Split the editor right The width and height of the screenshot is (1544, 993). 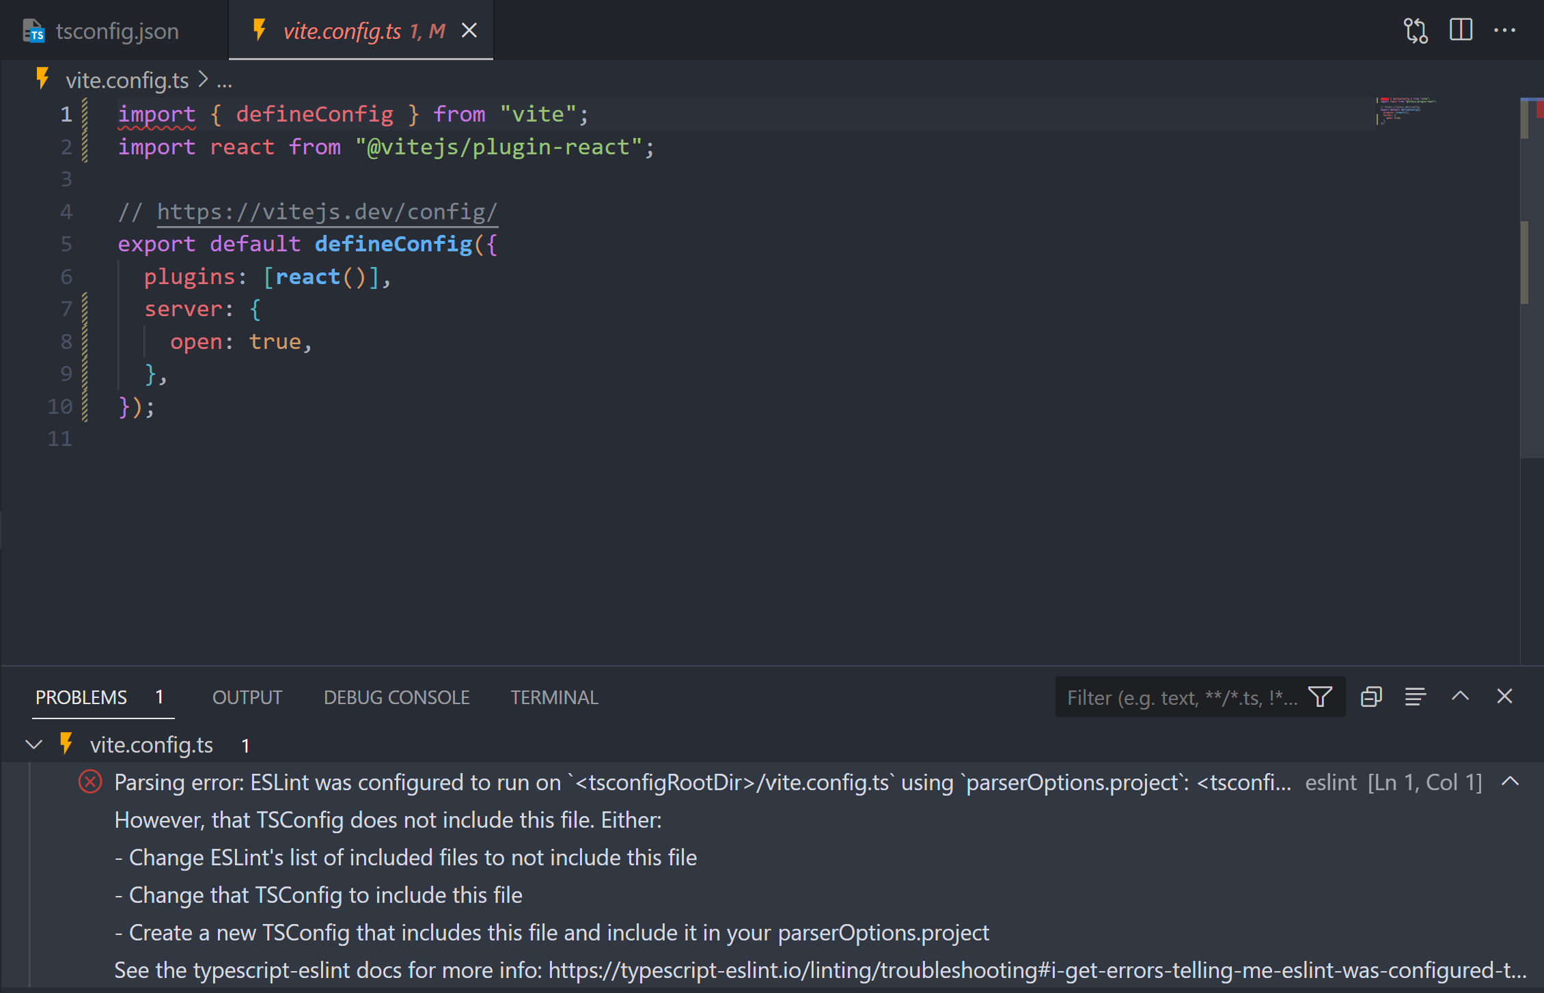[1461, 30]
